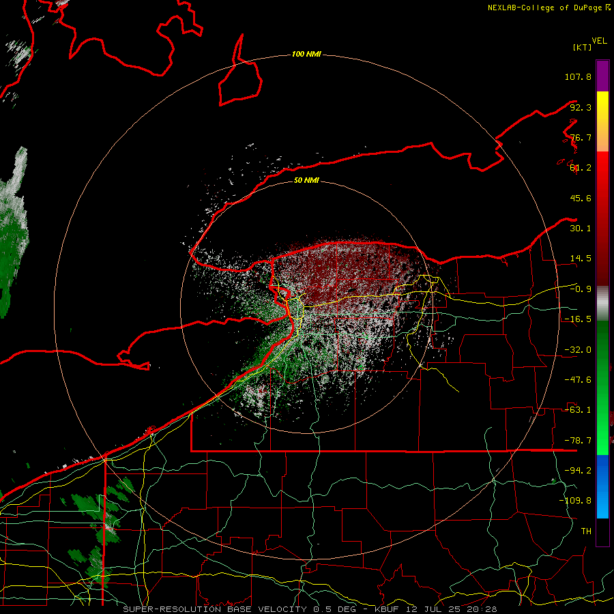
Task: Click the 61.2 velocity scale value
Action: [x=581, y=168]
